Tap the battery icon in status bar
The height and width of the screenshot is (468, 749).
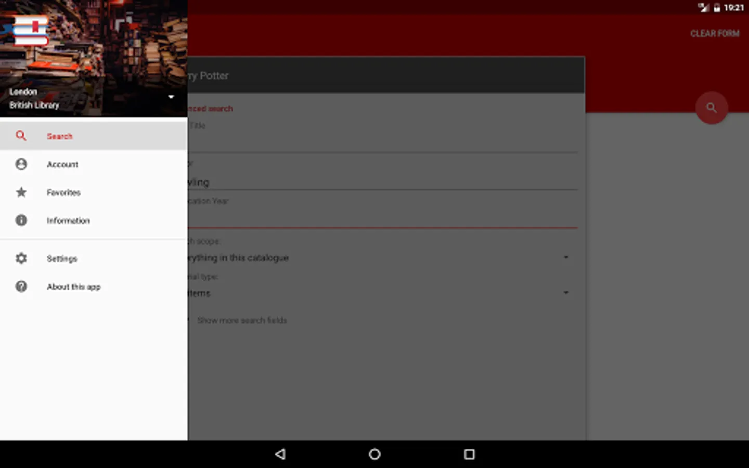(717, 7)
